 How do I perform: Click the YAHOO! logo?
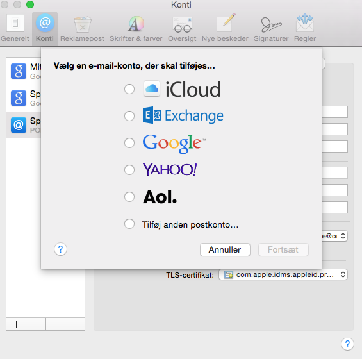coord(170,170)
